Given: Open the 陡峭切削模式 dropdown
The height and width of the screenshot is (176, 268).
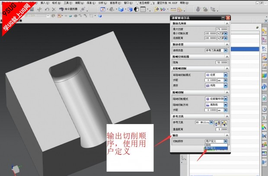Looking at the screenshot, I should [x=216, y=99].
